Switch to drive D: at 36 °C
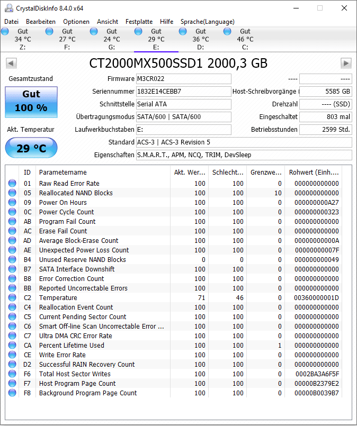This screenshot has height=426, width=357. point(201,39)
